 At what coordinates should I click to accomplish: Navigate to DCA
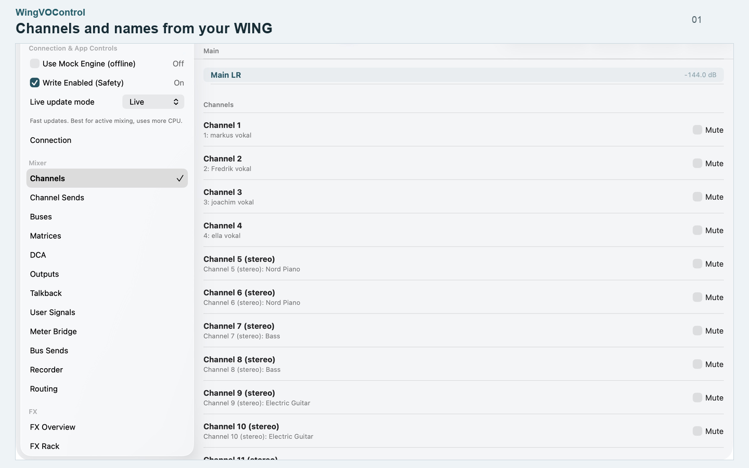pyautogui.click(x=107, y=255)
